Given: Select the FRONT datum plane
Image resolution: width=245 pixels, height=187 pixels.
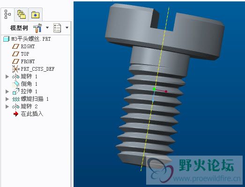Looking at the screenshot, I should pos(23,61).
